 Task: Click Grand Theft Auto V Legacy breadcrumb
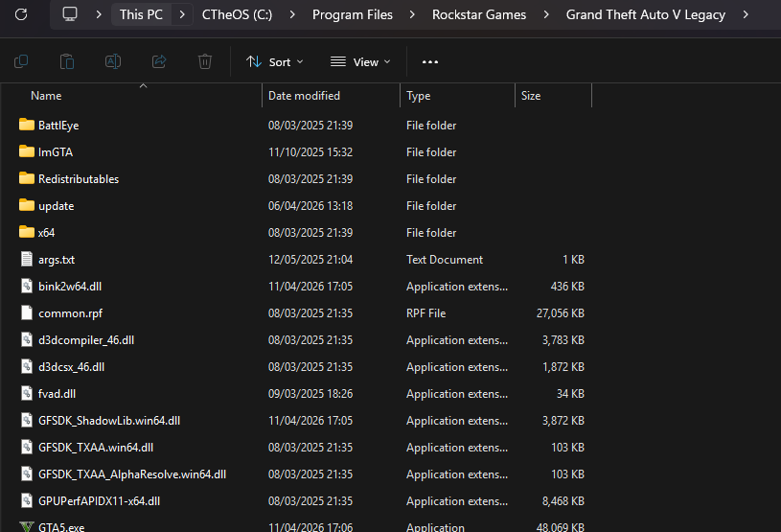pyautogui.click(x=646, y=14)
